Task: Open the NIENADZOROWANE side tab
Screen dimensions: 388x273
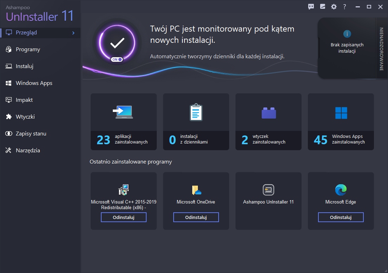Action: pyautogui.click(x=381, y=49)
